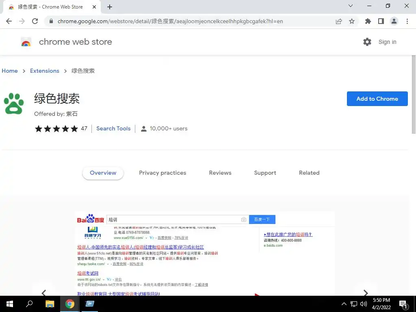Viewport: 416px width, 312px height.
Task: Click the Sign in link
Action: tap(387, 42)
